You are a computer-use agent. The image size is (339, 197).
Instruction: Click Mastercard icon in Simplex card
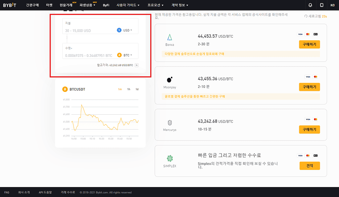(x=308, y=156)
